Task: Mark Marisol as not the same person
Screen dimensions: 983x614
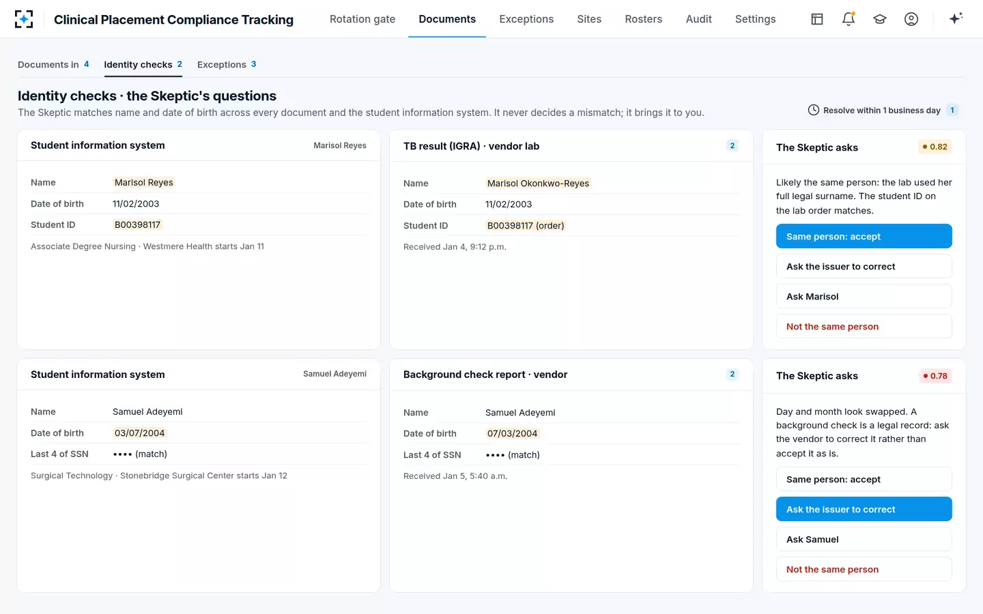Action: click(864, 326)
